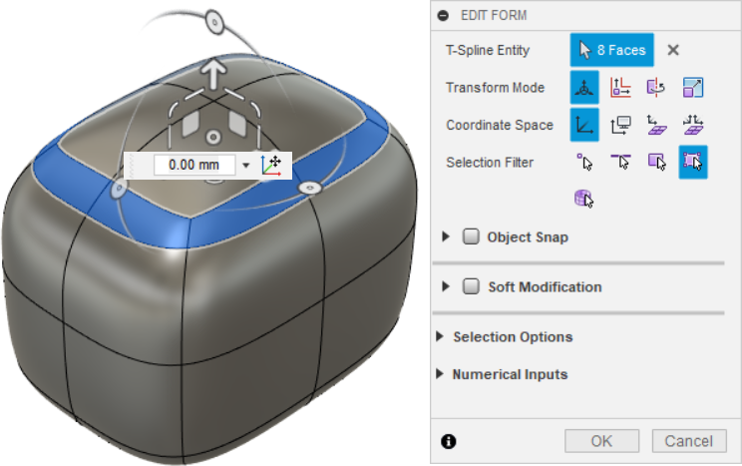Image resolution: width=742 pixels, height=466 pixels.
Task: Set Selection Filter to Edge
Action: [620, 162]
